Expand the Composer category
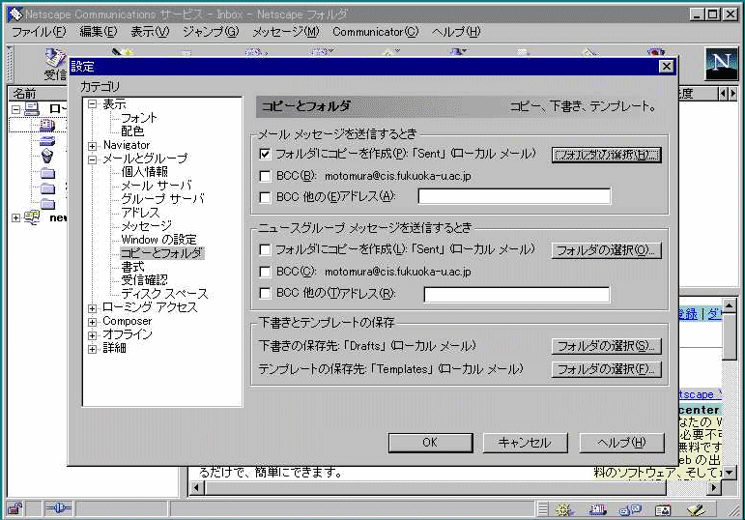The width and height of the screenshot is (745, 520). tap(92, 322)
